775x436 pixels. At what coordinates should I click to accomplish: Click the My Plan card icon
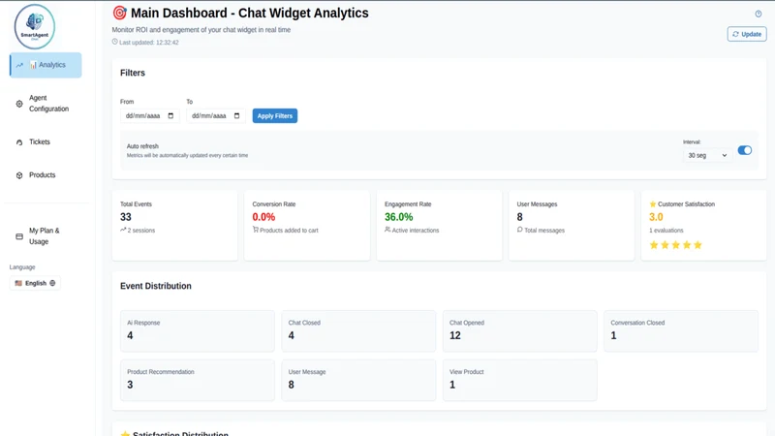coord(19,236)
